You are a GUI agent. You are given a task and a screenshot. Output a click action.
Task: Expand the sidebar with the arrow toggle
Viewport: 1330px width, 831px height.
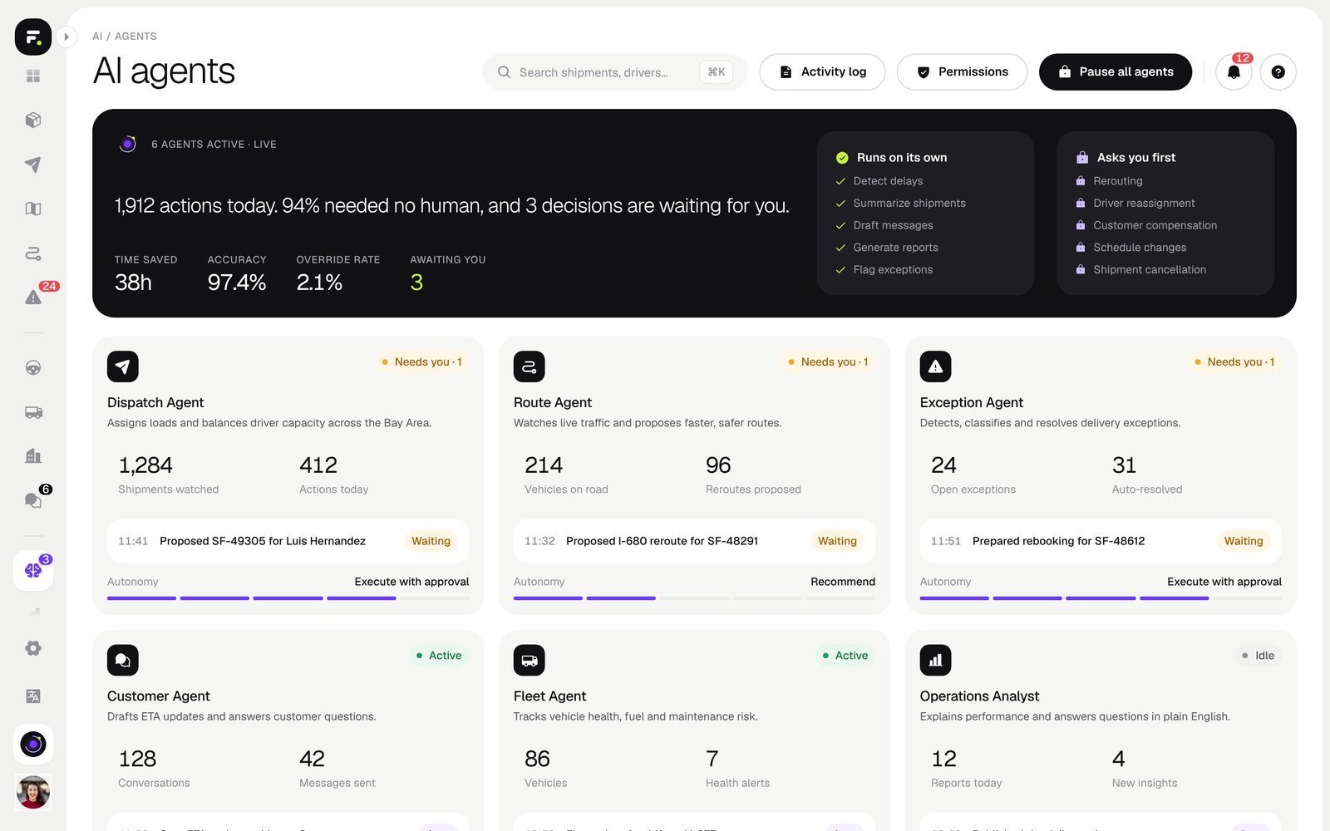66,37
